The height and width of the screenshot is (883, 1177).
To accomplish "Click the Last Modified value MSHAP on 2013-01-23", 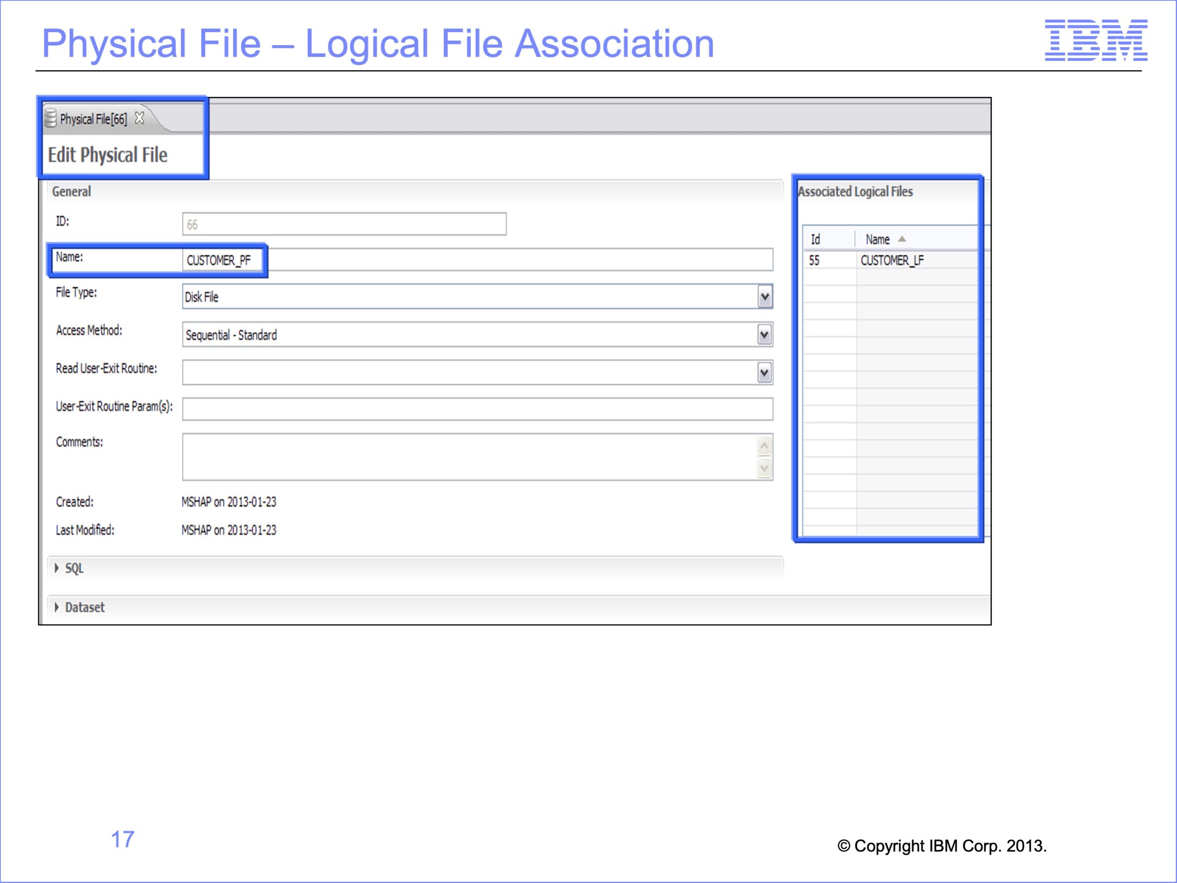I will pos(229,530).
